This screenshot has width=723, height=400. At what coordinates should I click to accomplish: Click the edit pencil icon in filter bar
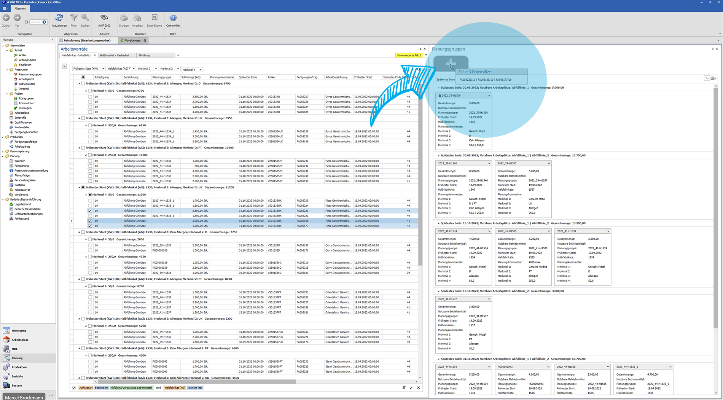pyautogui.click(x=411, y=388)
